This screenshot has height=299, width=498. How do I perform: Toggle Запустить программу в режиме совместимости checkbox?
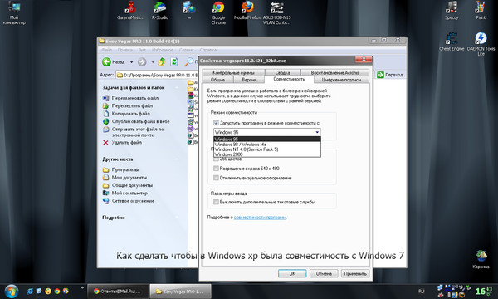click(x=216, y=123)
